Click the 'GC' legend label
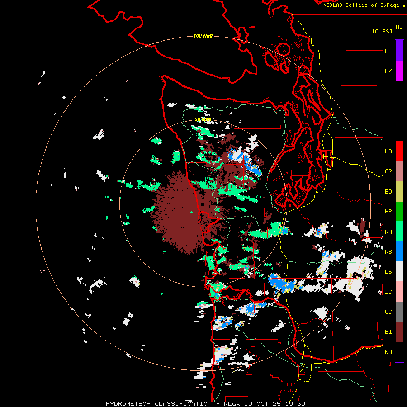Viewport: 407px width, 407px height. coord(388,312)
